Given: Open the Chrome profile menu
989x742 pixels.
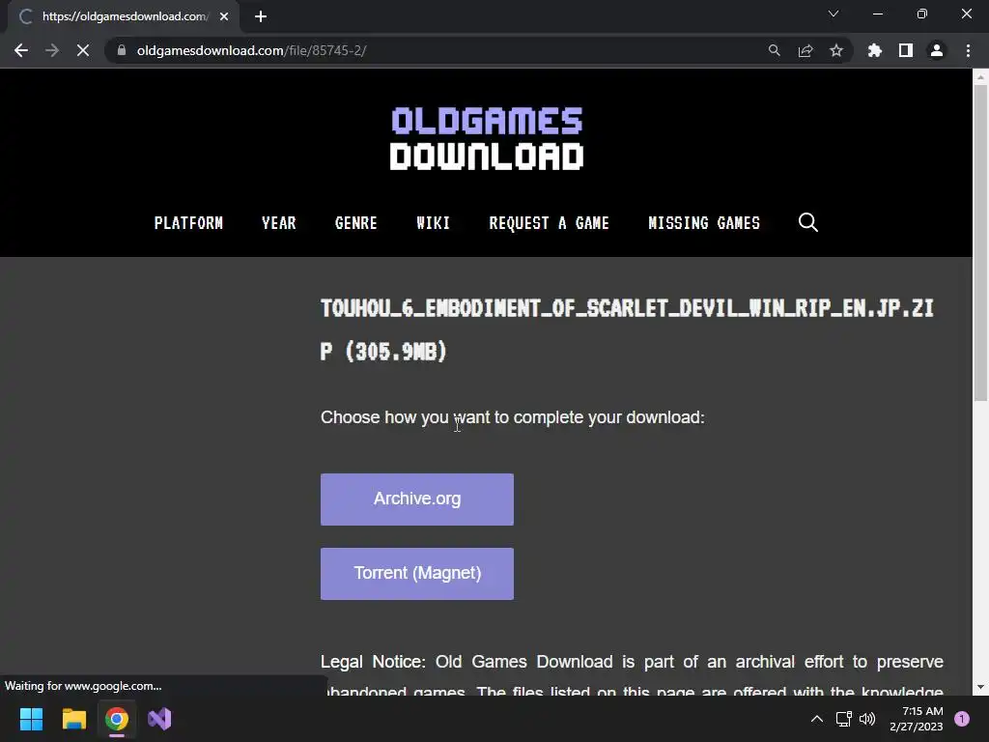Looking at the screenshot, I should 937,50.
